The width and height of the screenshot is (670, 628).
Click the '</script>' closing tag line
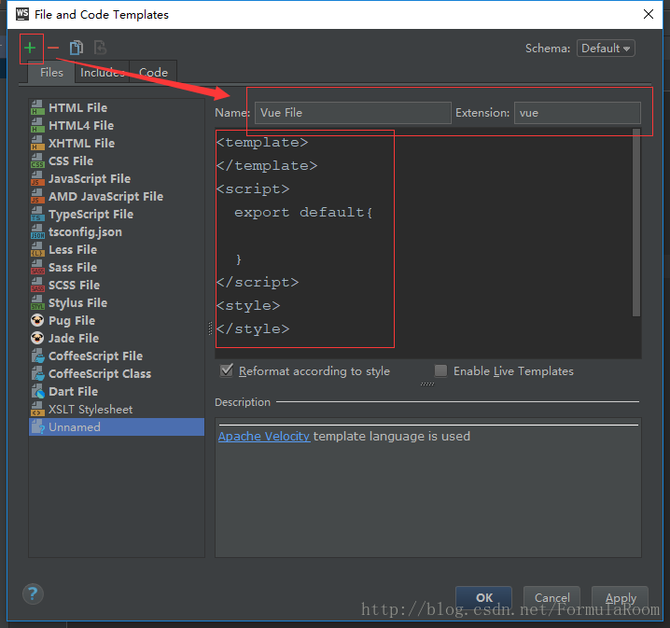[258, 283]
